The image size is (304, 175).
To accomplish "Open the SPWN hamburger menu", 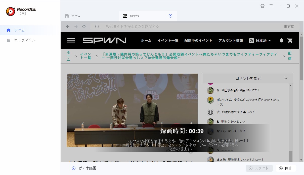I will [71, 40].
